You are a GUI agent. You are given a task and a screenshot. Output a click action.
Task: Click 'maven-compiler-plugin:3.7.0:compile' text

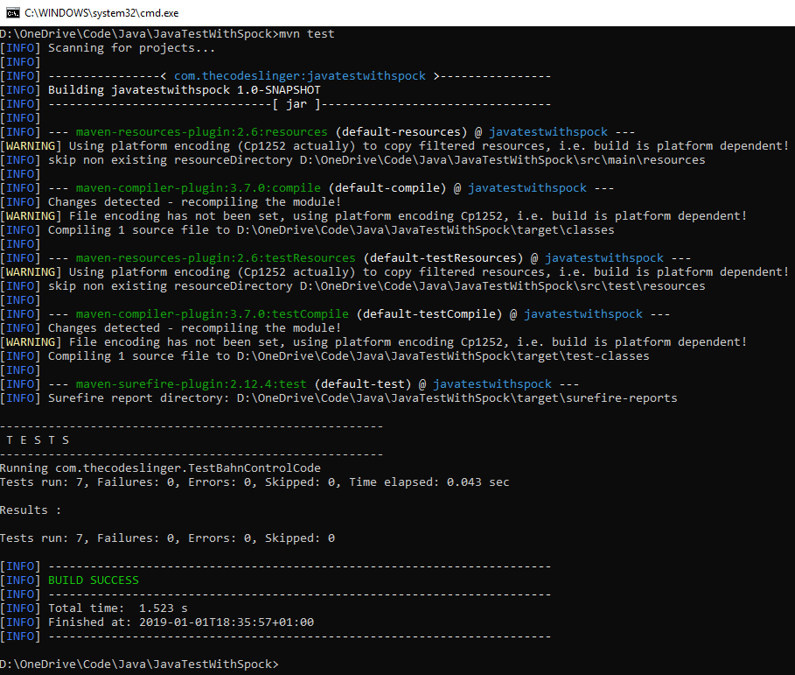[x=199, y=188]
